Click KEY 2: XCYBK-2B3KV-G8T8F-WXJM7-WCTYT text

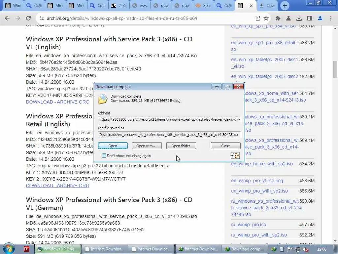76,179
